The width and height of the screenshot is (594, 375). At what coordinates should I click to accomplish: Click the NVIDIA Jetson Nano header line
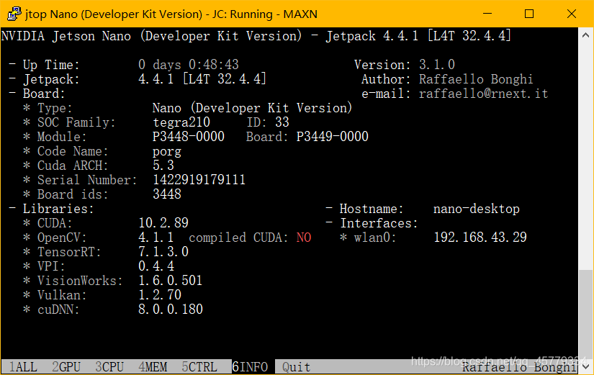256,36
